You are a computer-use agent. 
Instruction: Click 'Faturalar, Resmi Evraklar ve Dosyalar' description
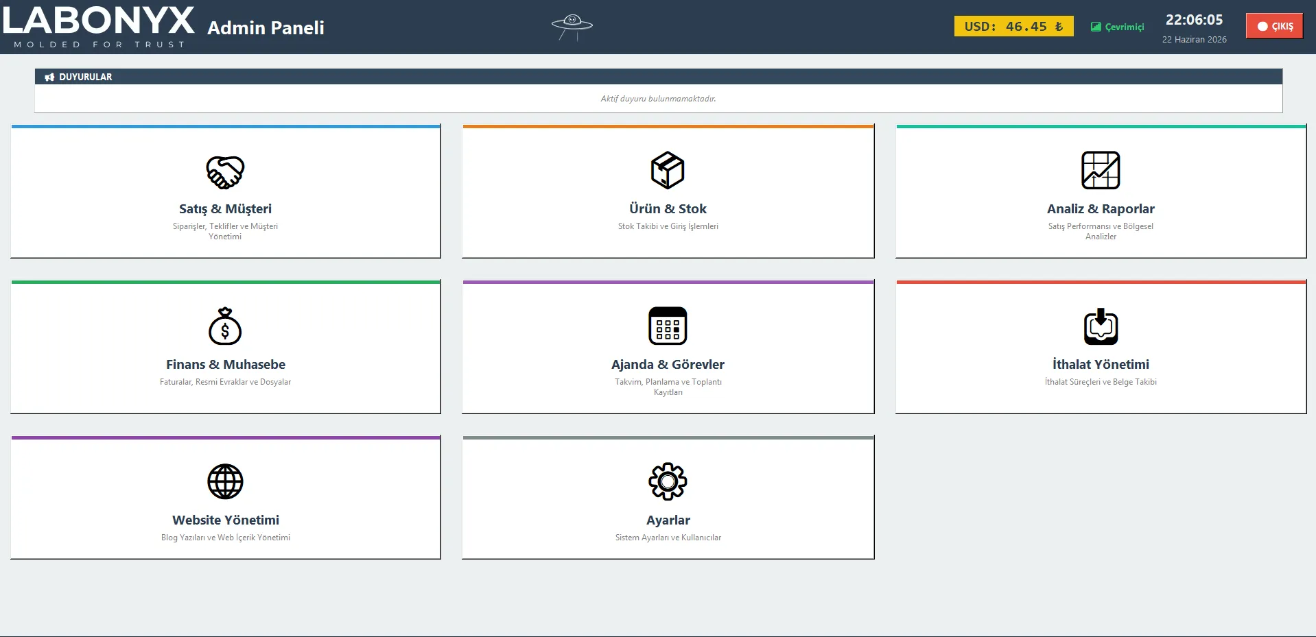click(x=225, y=382)
